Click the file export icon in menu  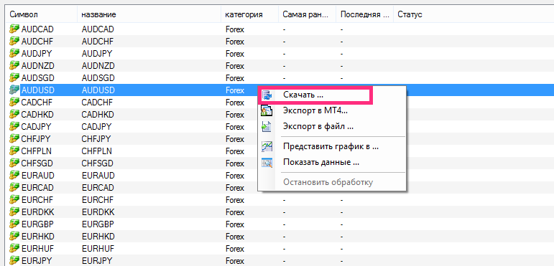point(267,126)
